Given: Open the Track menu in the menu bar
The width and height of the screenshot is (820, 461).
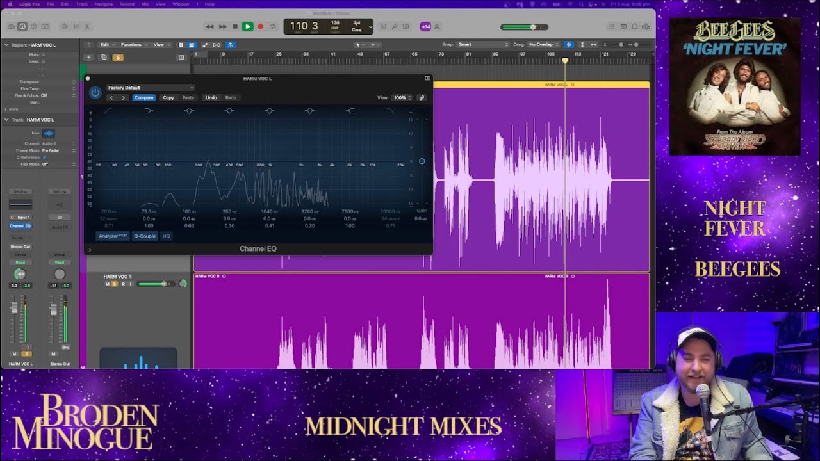Looking at the screenshot, I should tap(82, 4).
